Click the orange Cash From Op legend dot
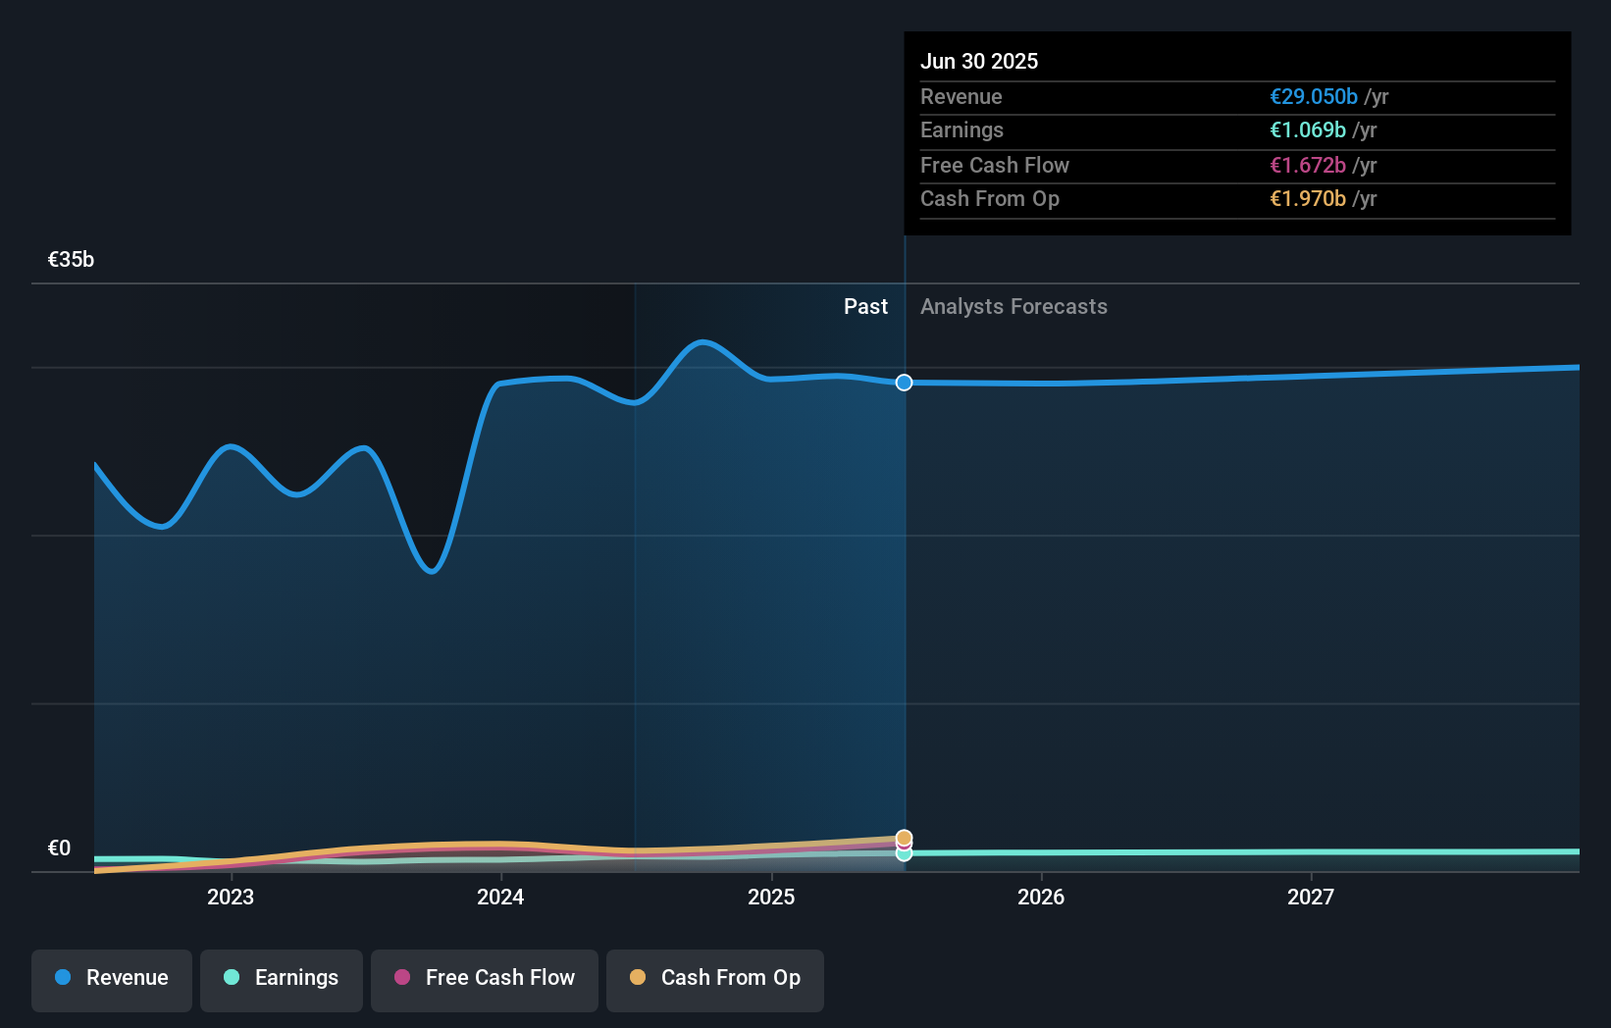This screenshot has width=1611, height=1028. tap(638, 977)
